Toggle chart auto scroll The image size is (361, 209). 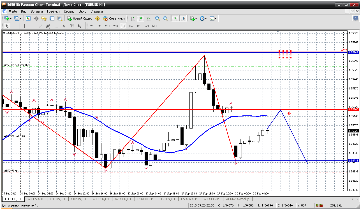point(175,18)
